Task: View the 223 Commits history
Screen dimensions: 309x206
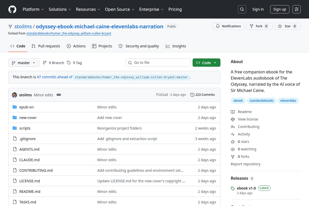Action: 202,95
